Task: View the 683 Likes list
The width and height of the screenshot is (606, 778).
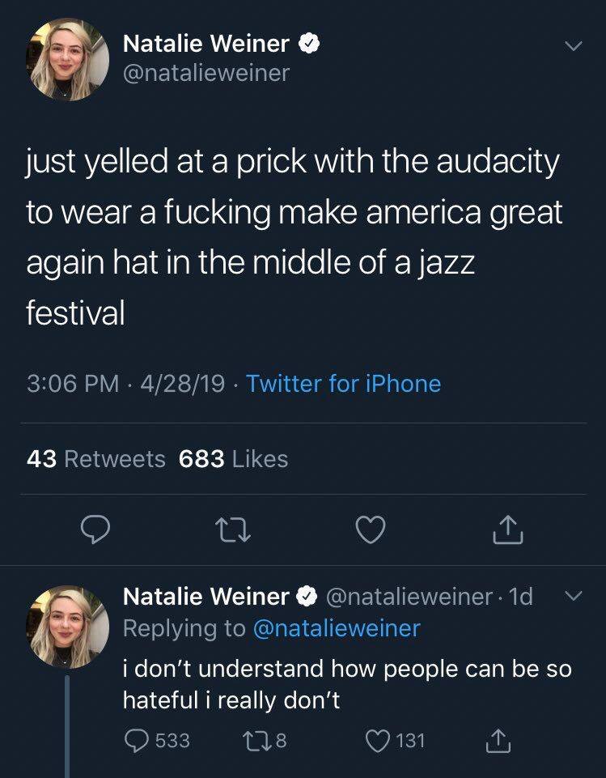Action: pyautogui.click(x=233, y=459)
